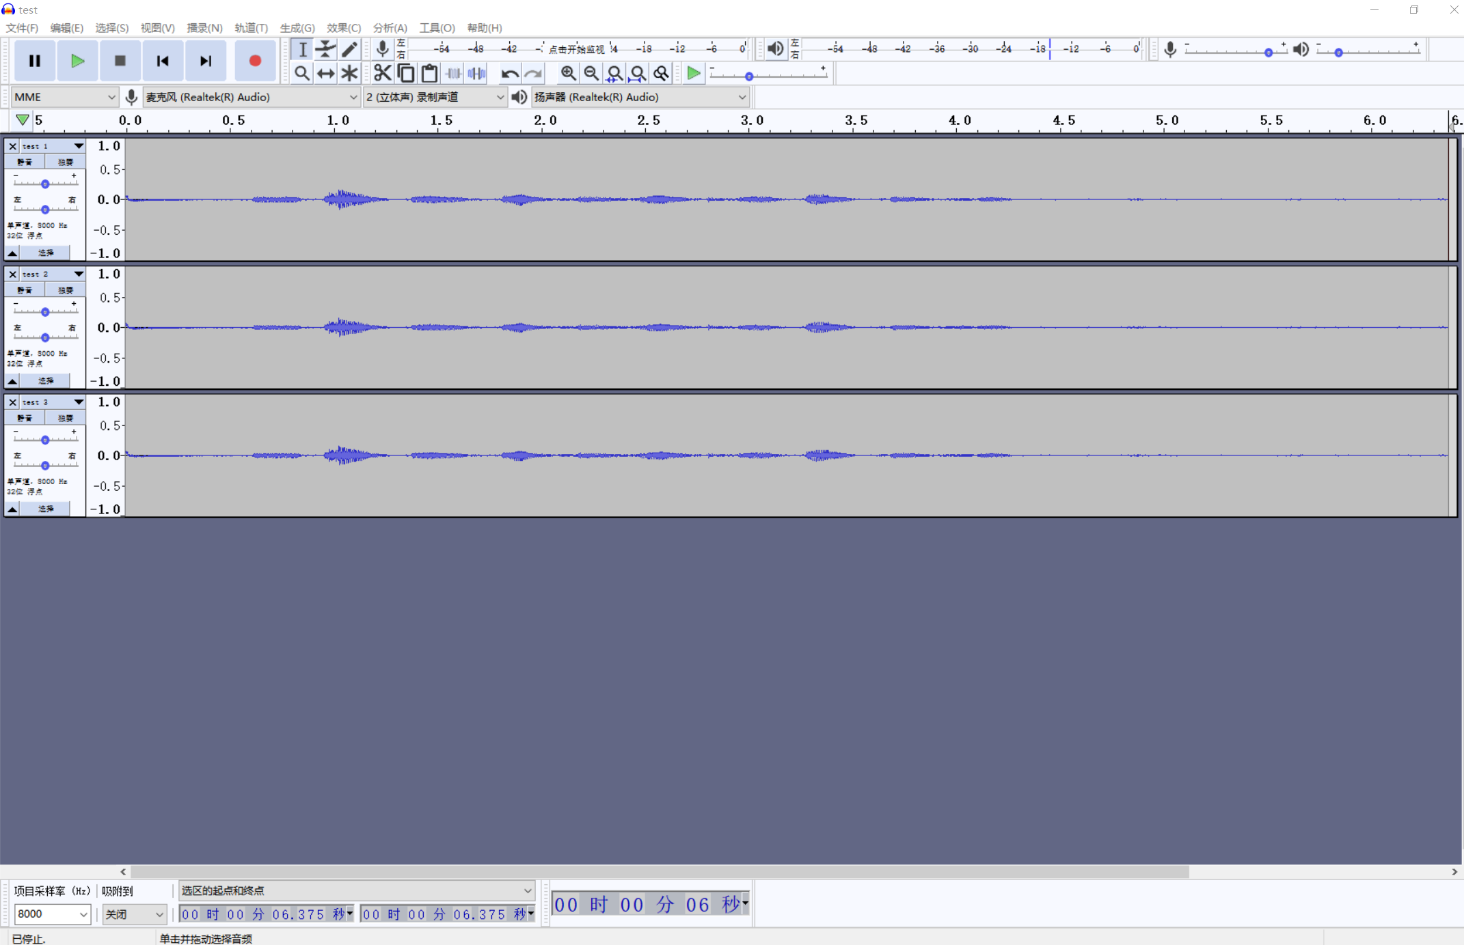Click the 选择 button on test 2 track

(x=46, y=380)
